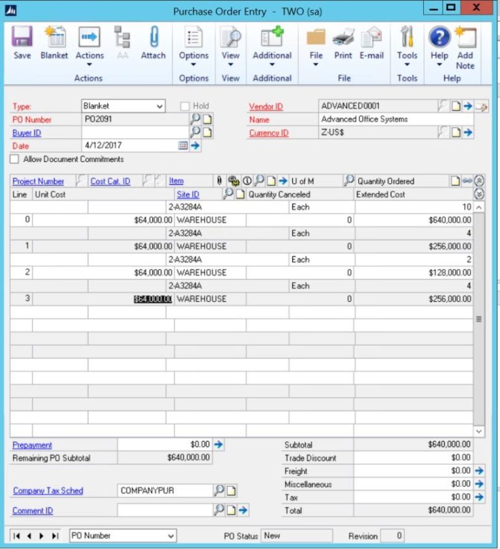Click the Site ID column link
Screen dimensions: 500x549
click(x=188, y=195)
